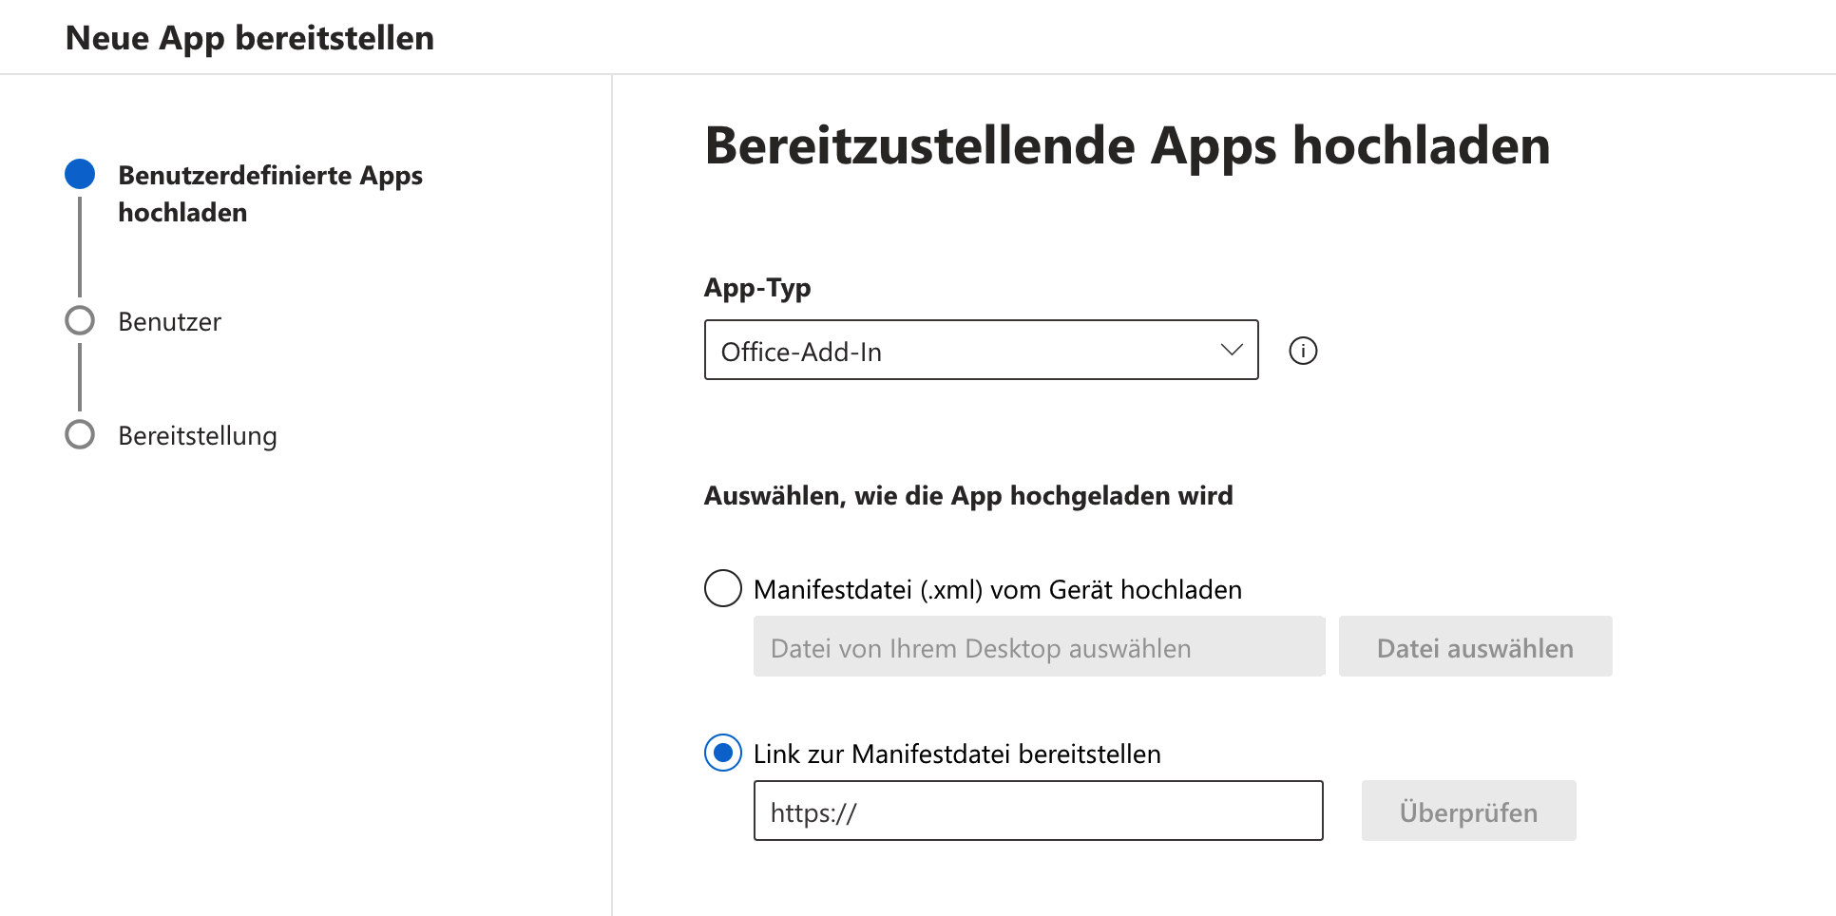1836x916 pixels.
Task: Click the Bereitstellung step circle indicator
Action: tap(80, 435)
